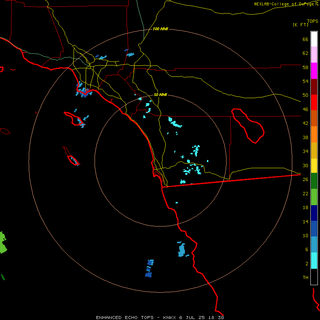Click the bright red legend swatch
Viewport: 320px width, 320px height.
coord(314,102)
